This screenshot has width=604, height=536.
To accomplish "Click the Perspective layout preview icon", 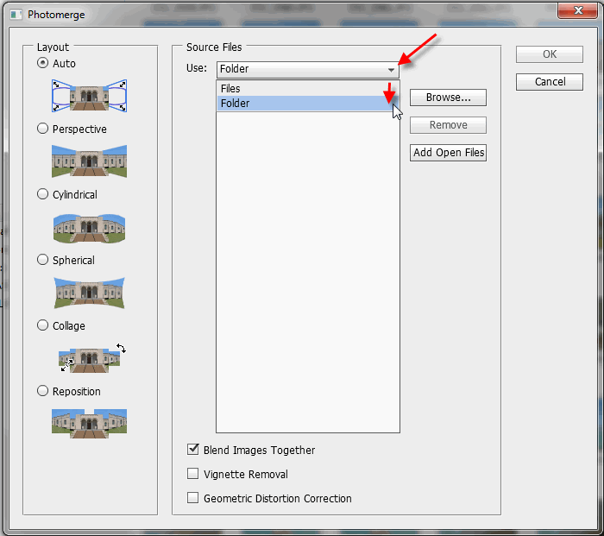I will coord(89,161).
